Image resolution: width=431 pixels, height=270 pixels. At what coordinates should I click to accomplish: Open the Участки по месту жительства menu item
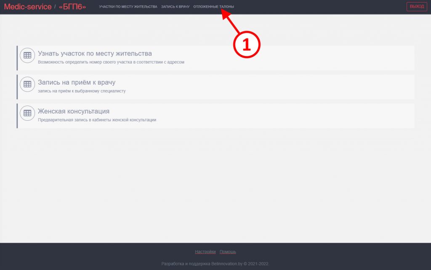(x=128, y=7)
